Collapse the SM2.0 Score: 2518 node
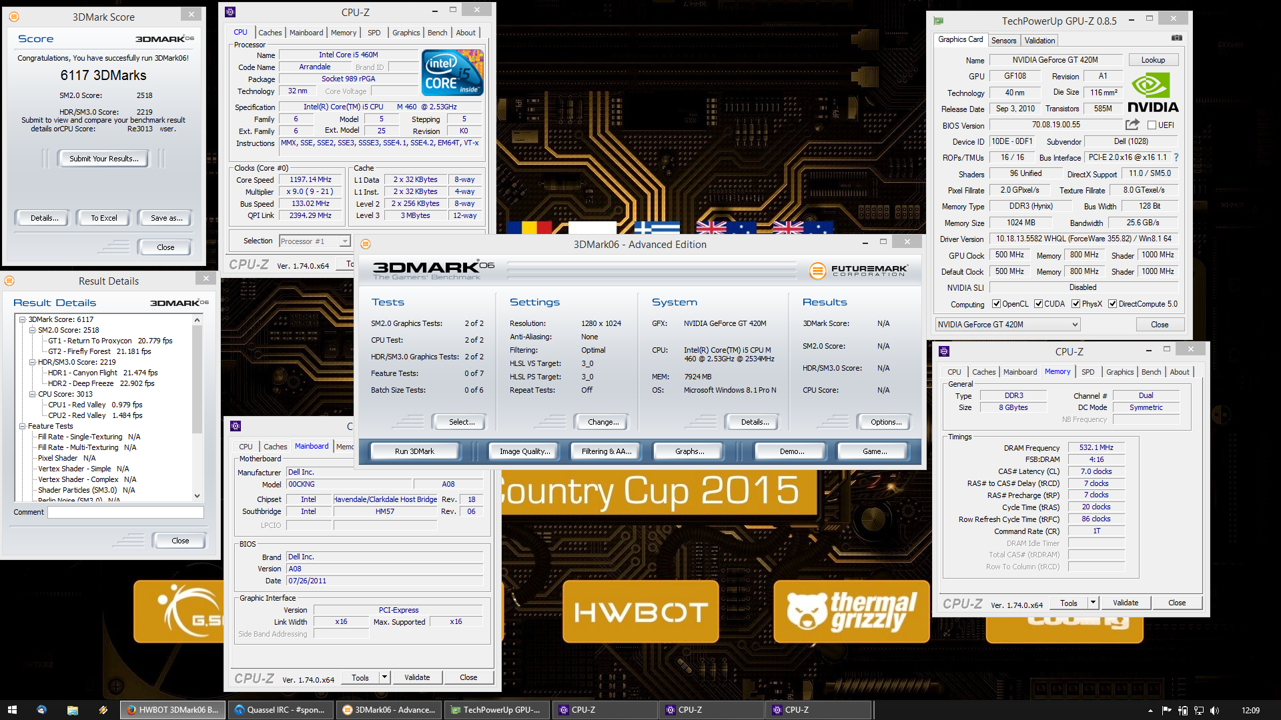Viewport: 1281px width, 720px height. tap(32, 330)
